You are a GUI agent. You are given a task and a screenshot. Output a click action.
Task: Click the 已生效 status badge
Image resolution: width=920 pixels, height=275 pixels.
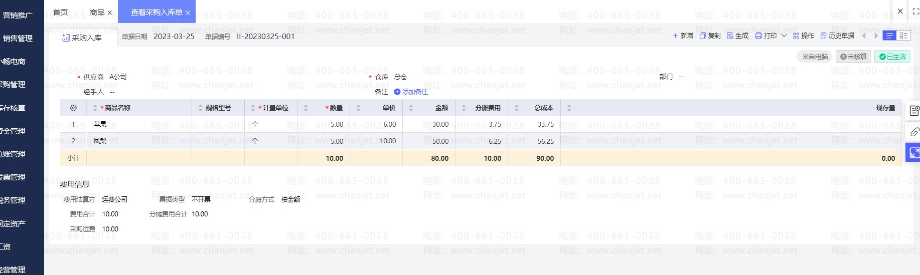point(892,57)
